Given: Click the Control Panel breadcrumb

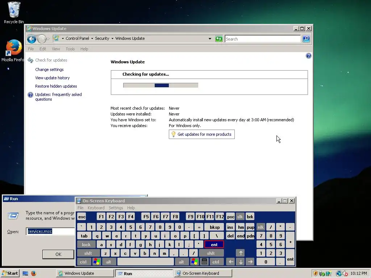Looking at the screenshot, I should pos(78,38).
